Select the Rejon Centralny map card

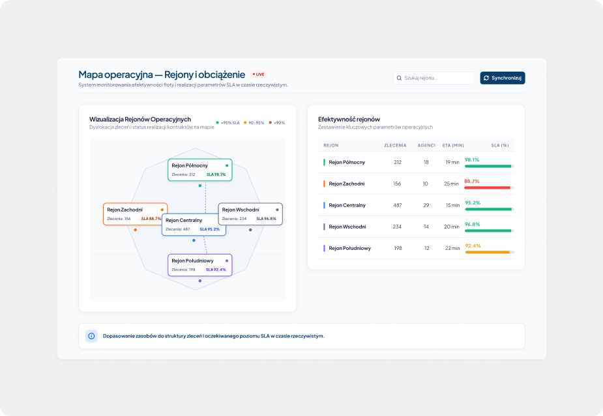pos(194,225)
